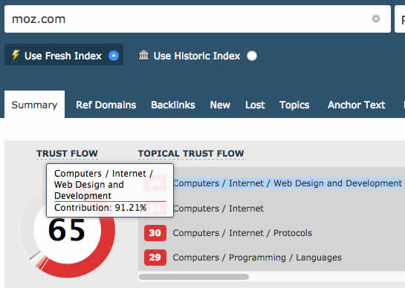
Task: Open the Lost tab
Action: click(255, 105)
